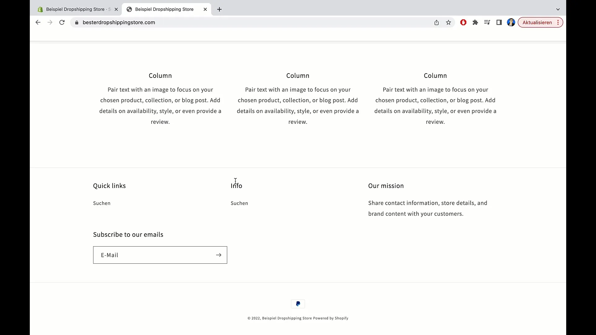Click the PayPal payment icon
Screen dimensions: 596x335
click(x=298, y=304)
